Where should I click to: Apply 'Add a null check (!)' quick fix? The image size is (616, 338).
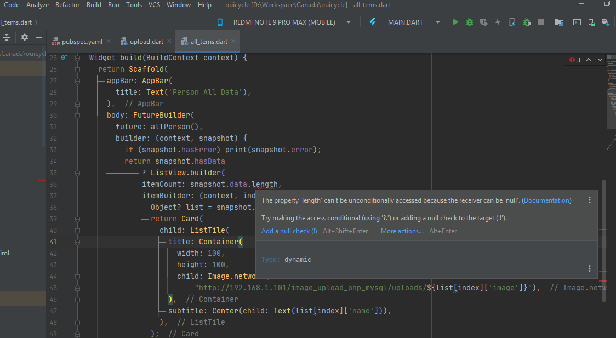click(x=289, y=231)
